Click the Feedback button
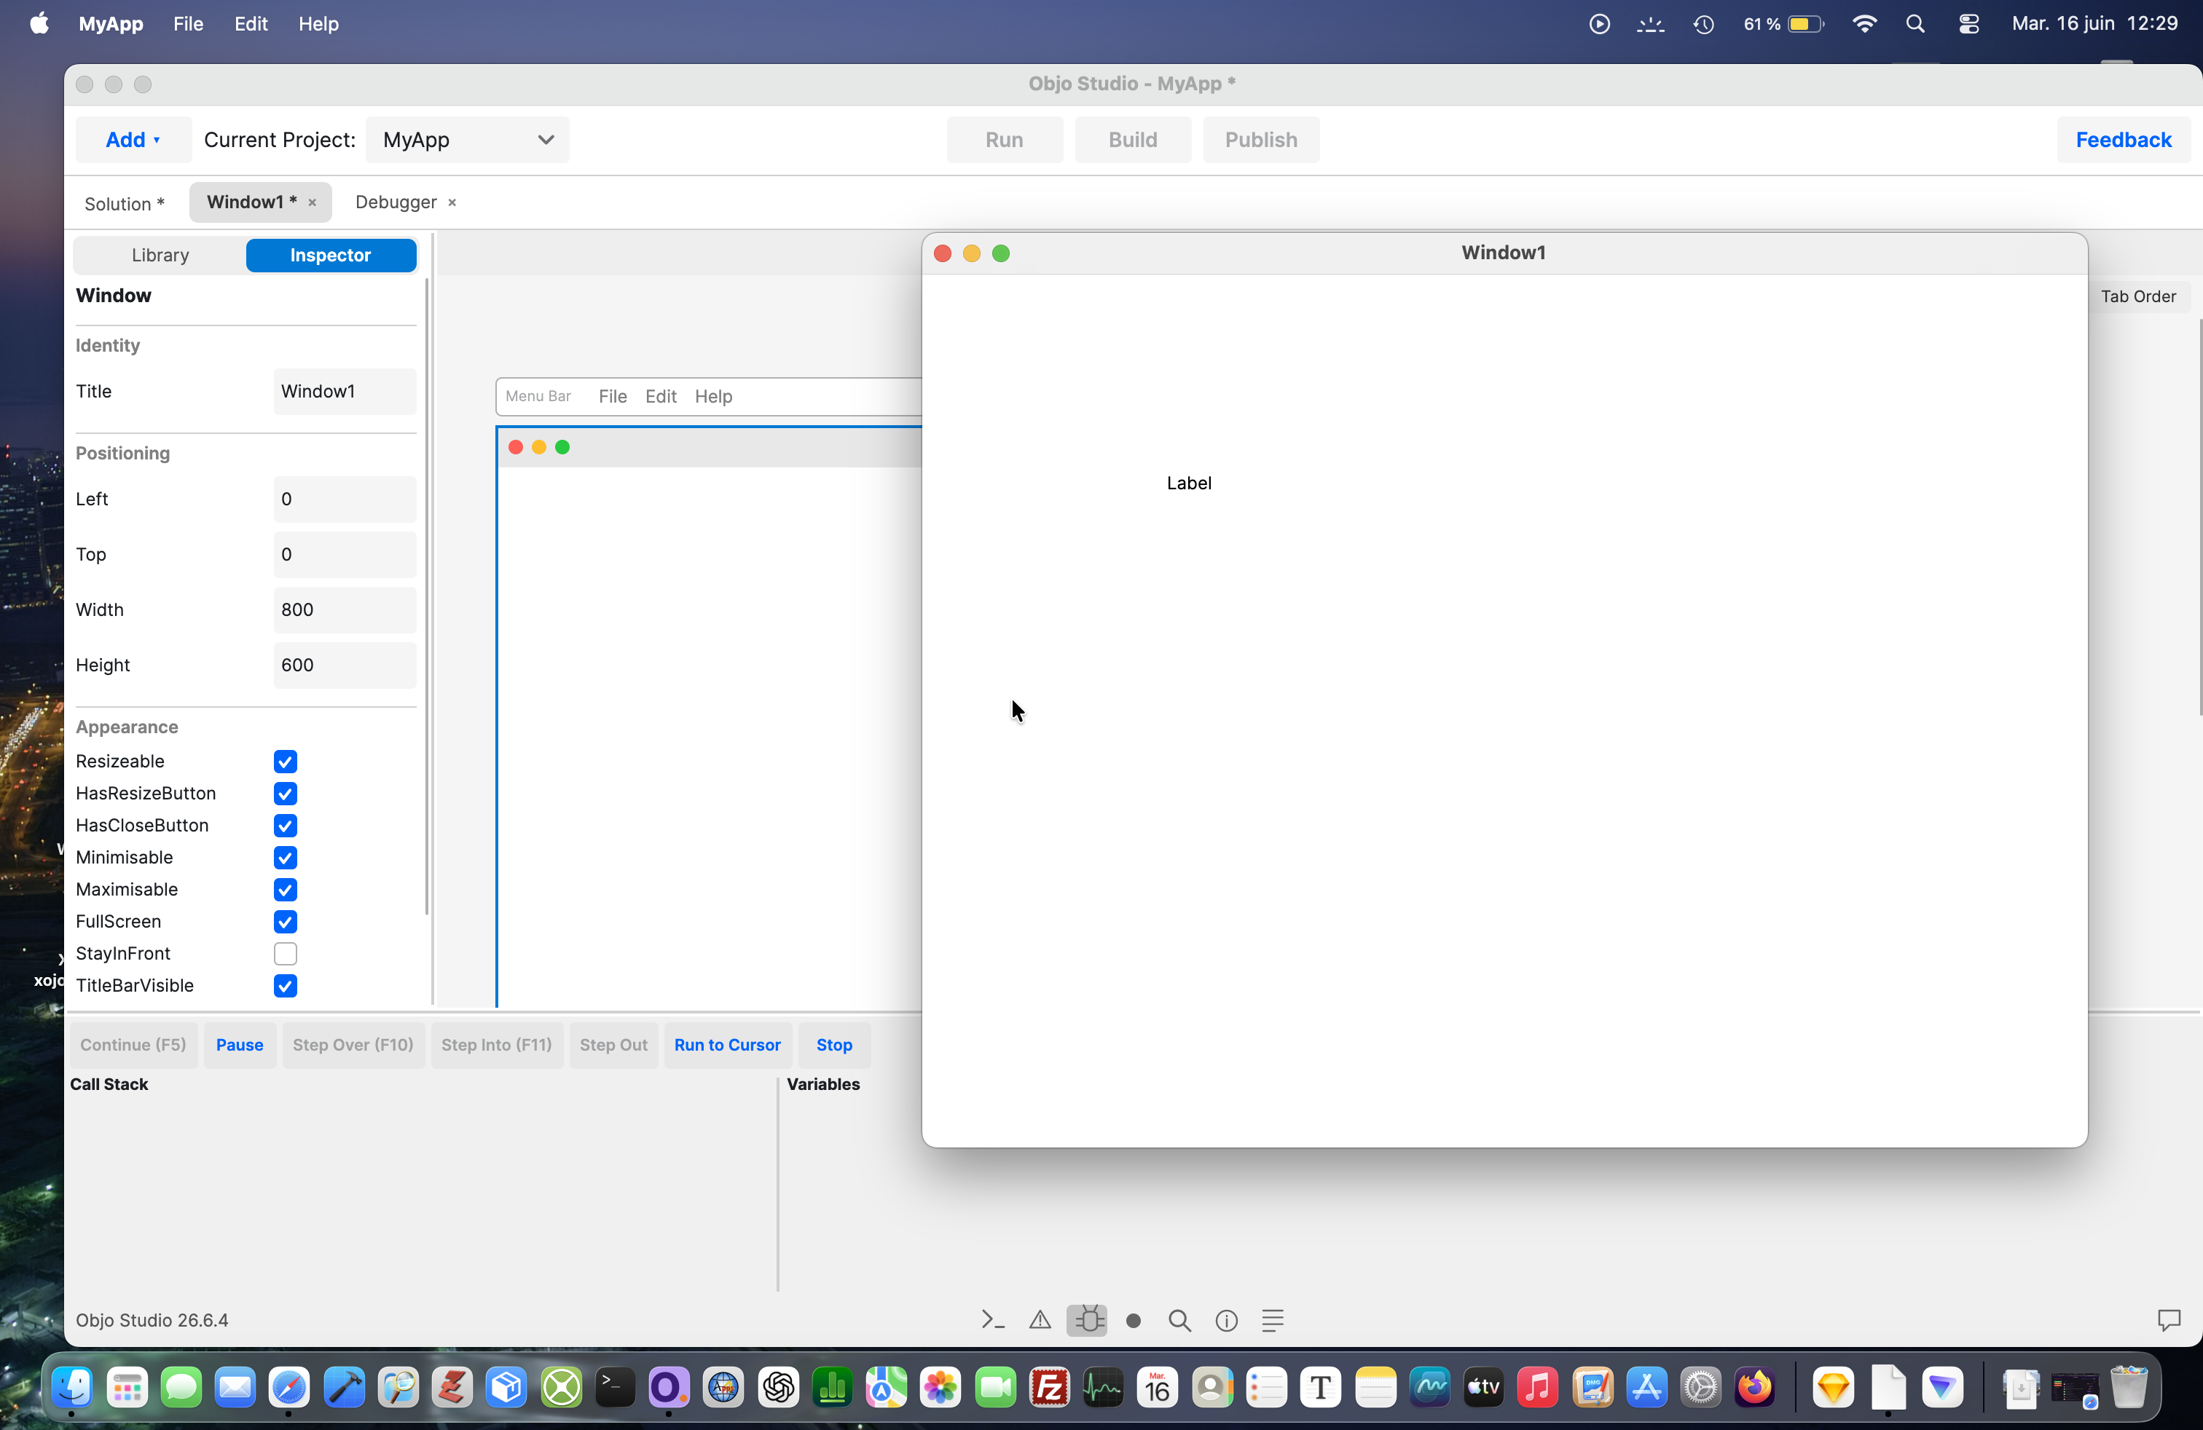The height and width of the screenshot is (1430, 2203). pos(2124,140)
